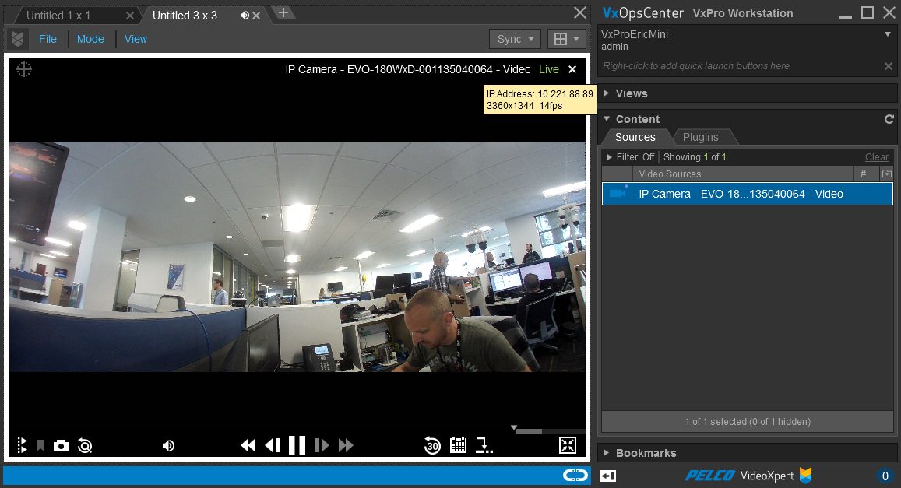This screenshot has height=488, width=901.
Task: Open the File menu
Action: [x=48, y=38]
